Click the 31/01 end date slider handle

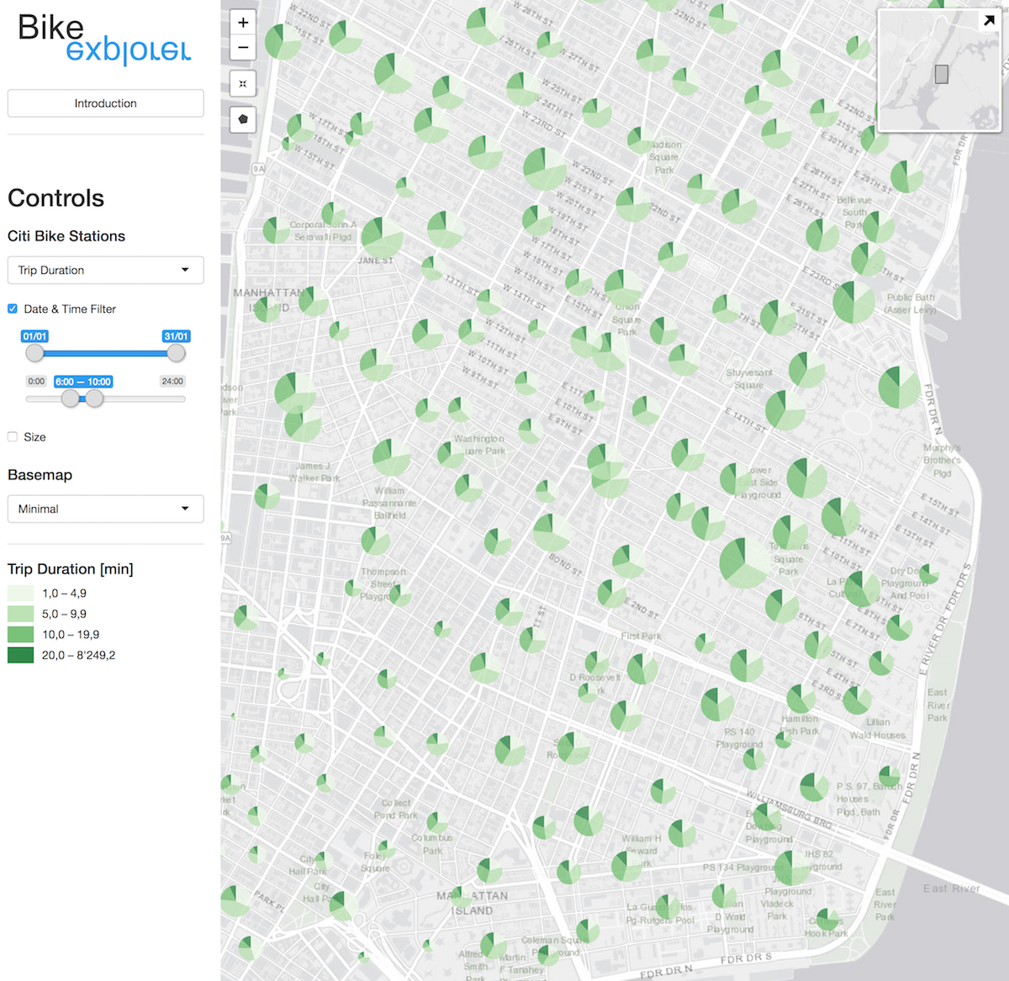[176, 353]
